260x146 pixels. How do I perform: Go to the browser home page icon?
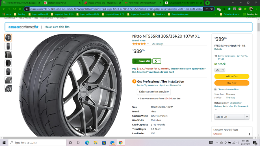click(x=20, y=9)
